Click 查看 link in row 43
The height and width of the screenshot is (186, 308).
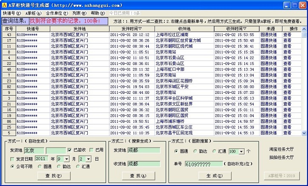coord(287,35)
